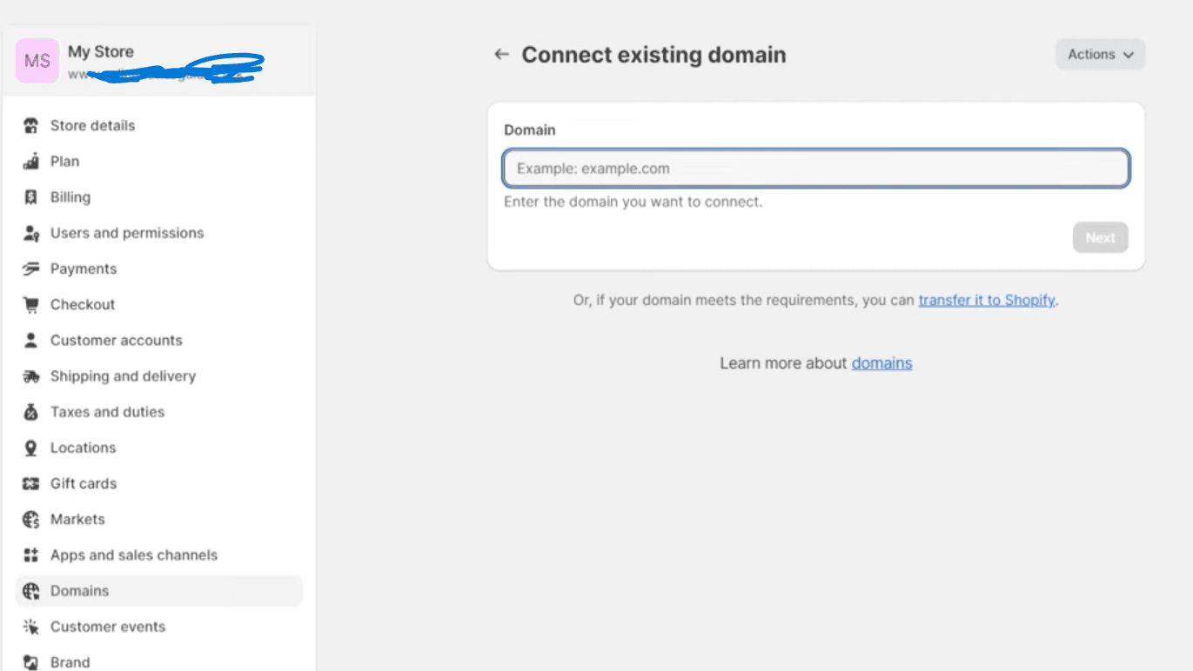This screenshot has width=1193, height=671.
Task: Select Domains in the sidebar
Action: coord(79,590)
